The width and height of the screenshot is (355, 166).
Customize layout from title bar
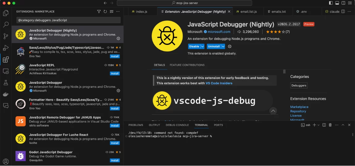(x=350, y=3)
